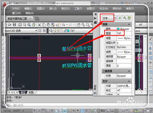Click the 图层 TXT value field
153x113 pixels.
124,34
